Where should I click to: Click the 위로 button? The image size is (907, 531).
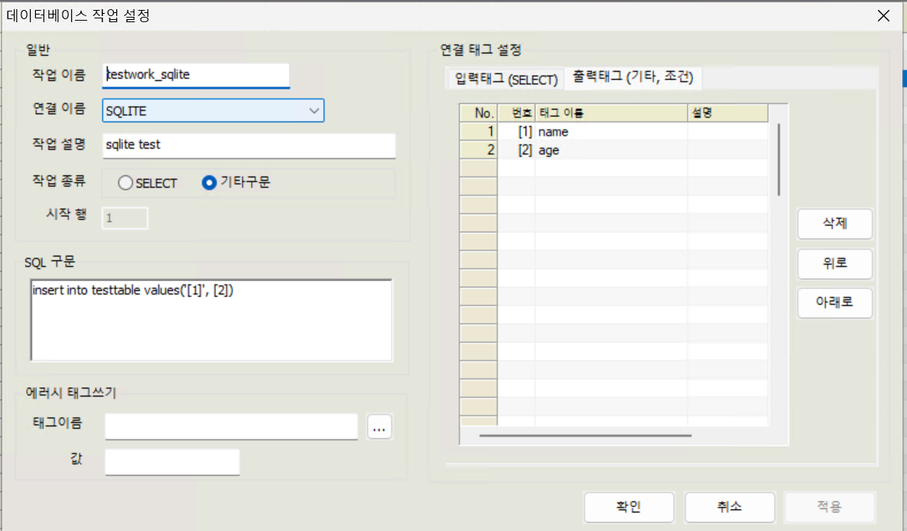[x=834, y=263]
